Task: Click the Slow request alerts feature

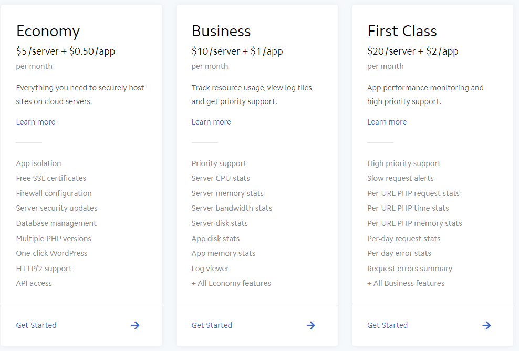Action: [400, 178]
